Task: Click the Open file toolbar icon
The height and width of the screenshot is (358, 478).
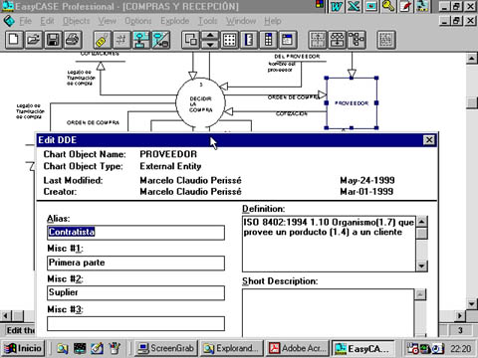Action: tap(34, 40)
